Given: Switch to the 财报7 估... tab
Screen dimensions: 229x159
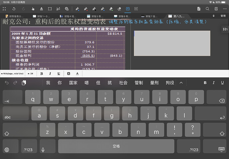Looking at the screenshot, I should pos(149,16).
